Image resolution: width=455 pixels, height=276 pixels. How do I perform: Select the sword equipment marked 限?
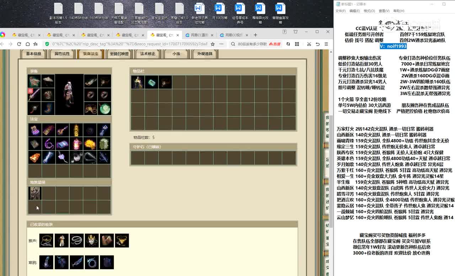[34, 95]
